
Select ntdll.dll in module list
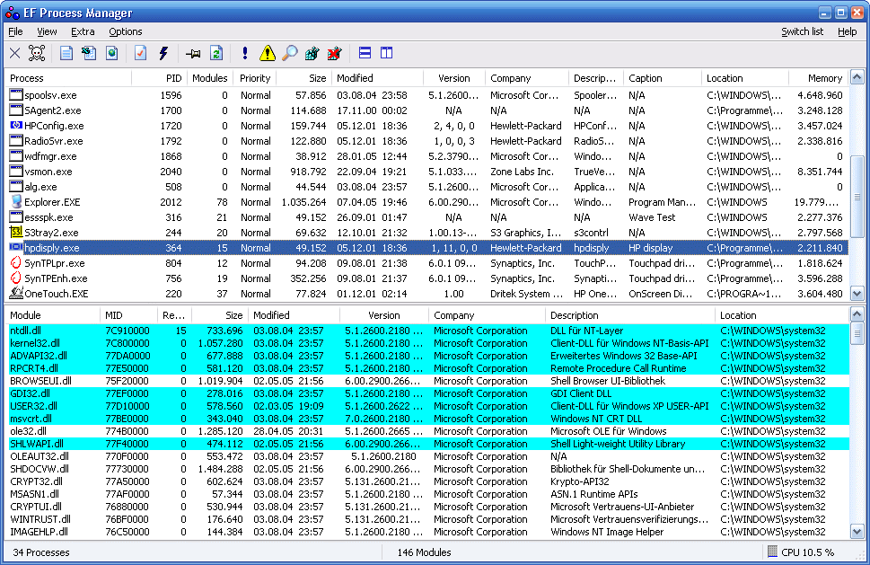pyautogui.click(x=427, y=331)
